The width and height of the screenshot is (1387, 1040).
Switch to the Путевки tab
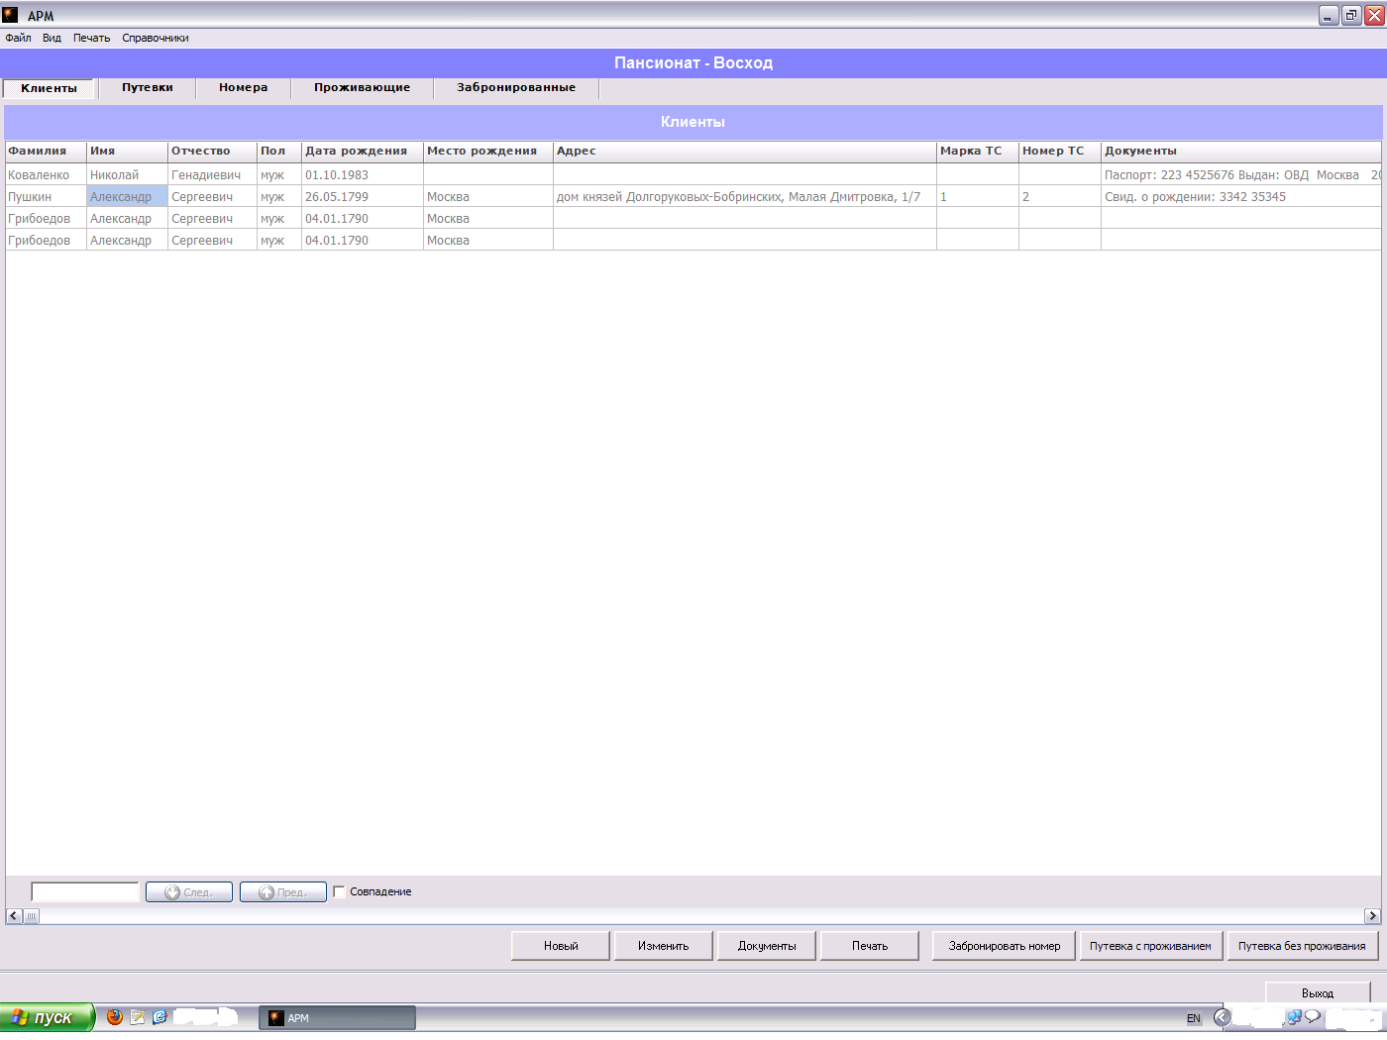point(148,87)
